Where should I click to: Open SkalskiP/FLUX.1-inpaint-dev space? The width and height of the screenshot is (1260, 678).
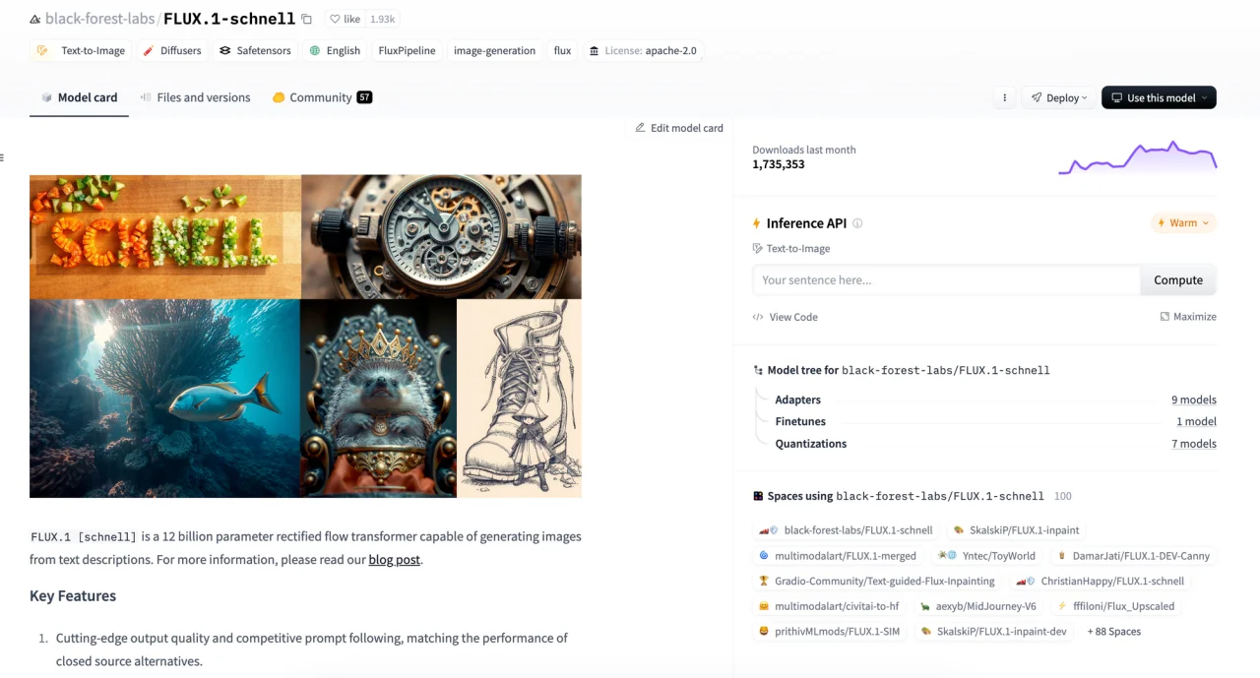coord(994,632)
